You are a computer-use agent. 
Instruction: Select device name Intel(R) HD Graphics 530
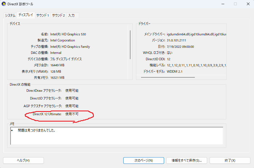68,34
